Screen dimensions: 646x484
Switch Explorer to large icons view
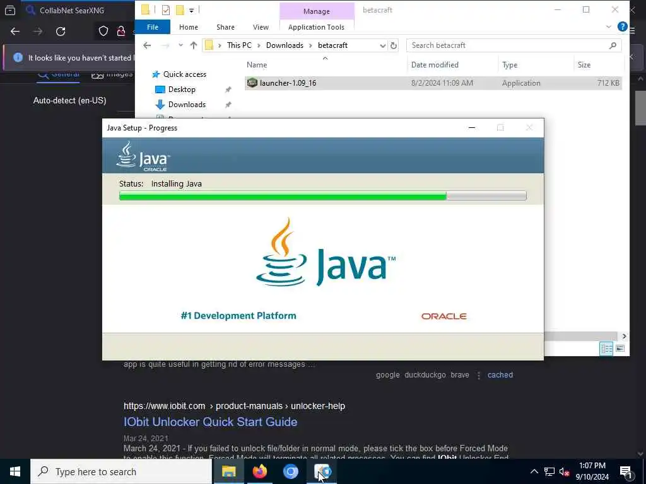(620, 349)
